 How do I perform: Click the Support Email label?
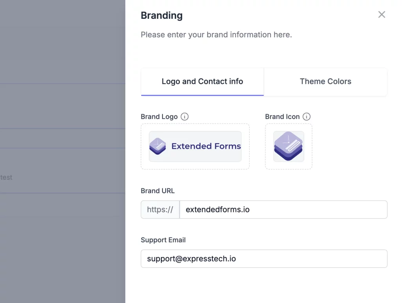point(163,240)
